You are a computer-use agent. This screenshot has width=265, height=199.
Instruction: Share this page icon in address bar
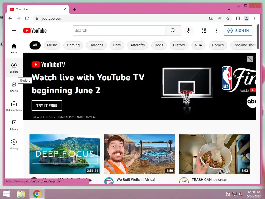coord(219,18)
